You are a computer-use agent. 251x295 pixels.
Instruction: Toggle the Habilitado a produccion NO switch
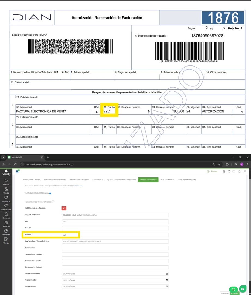64,208
